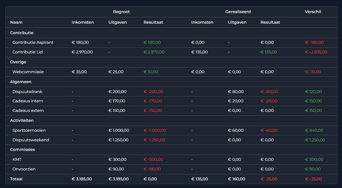342x188 pixels.
Task: Click the € 3.185,00 total budgeted income
Action: click(82, 179)
